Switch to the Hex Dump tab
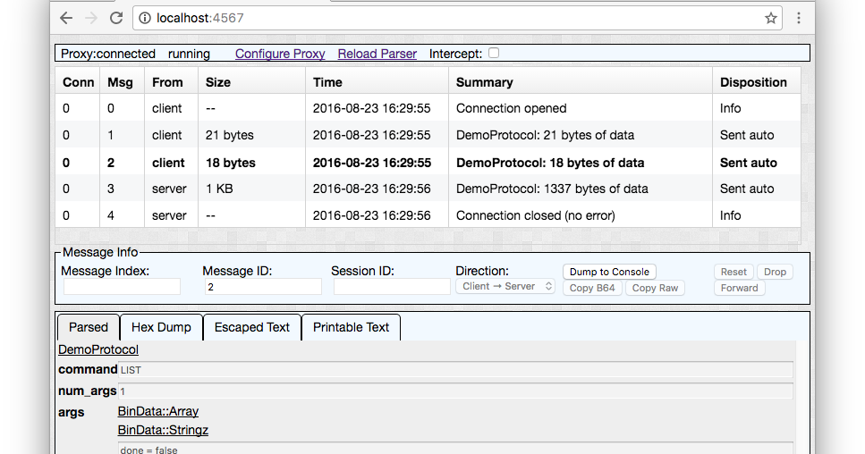 161,327
